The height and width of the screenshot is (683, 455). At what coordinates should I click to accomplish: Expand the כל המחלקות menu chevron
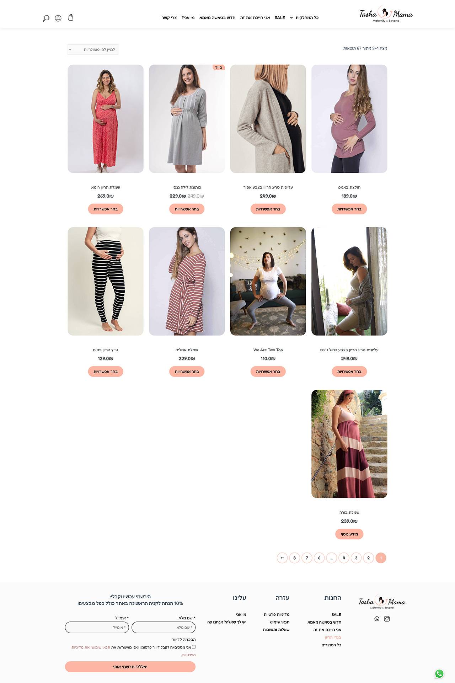point(291,18)
